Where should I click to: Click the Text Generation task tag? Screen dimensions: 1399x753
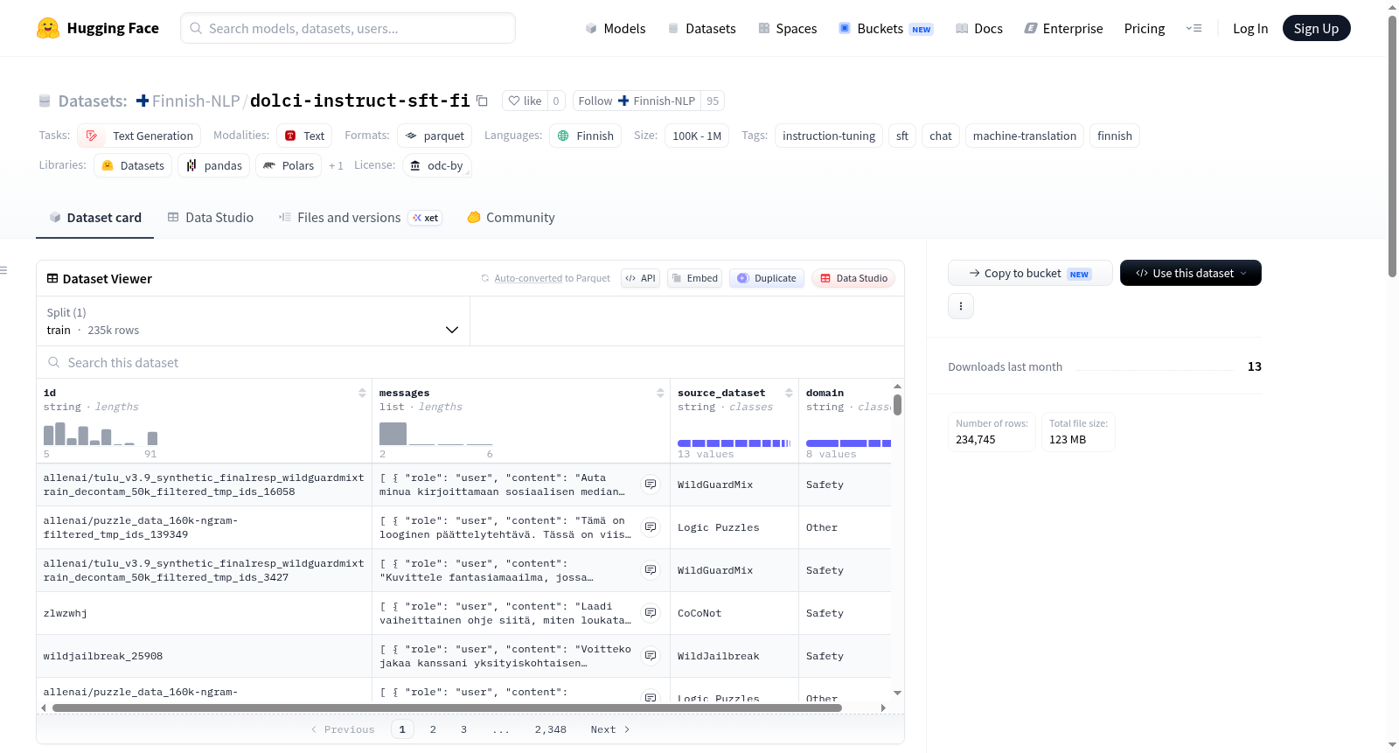[x=139, y=136]
